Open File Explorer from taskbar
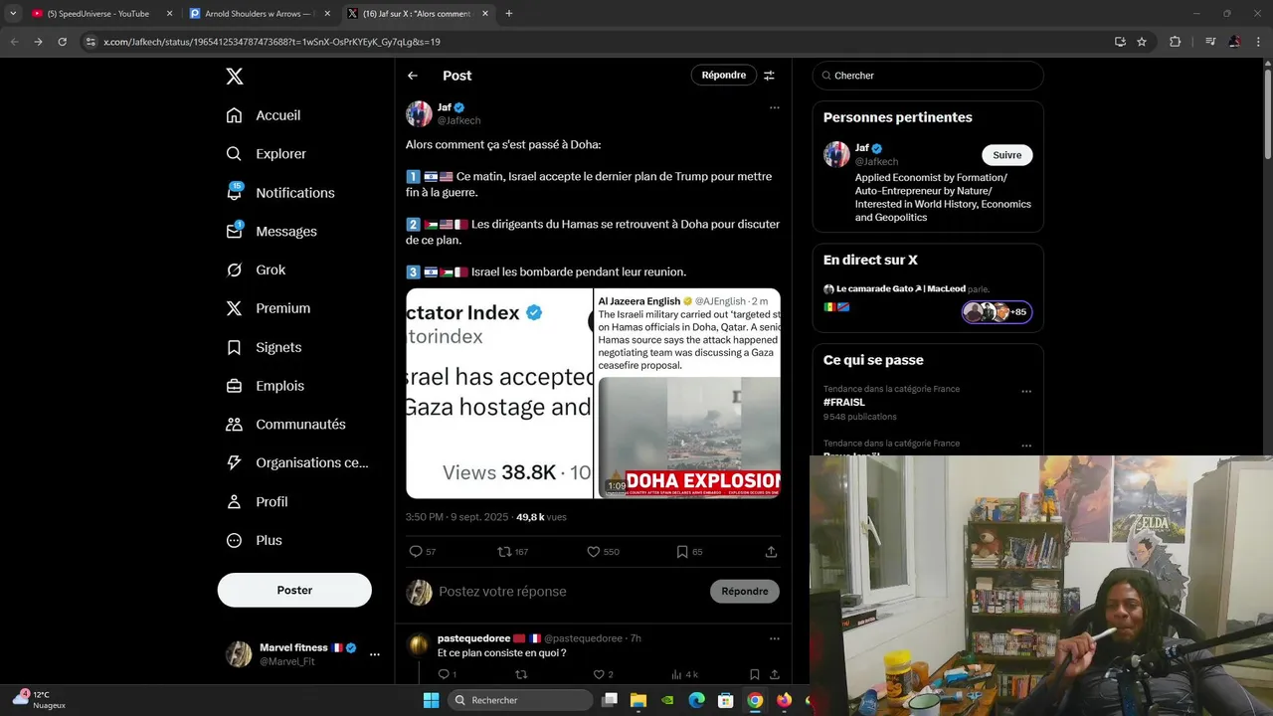This screenshot has height=716, width=1273. [638, 700]
